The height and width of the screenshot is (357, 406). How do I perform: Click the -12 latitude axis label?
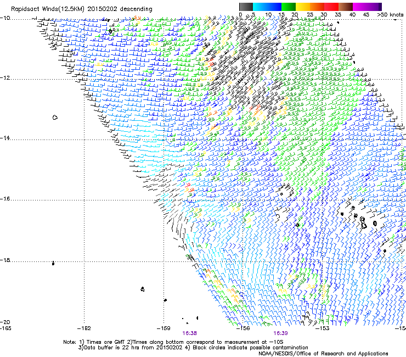point(5,78)
